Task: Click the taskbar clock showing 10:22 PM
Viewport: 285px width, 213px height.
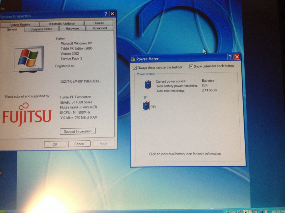Action: 278,212
